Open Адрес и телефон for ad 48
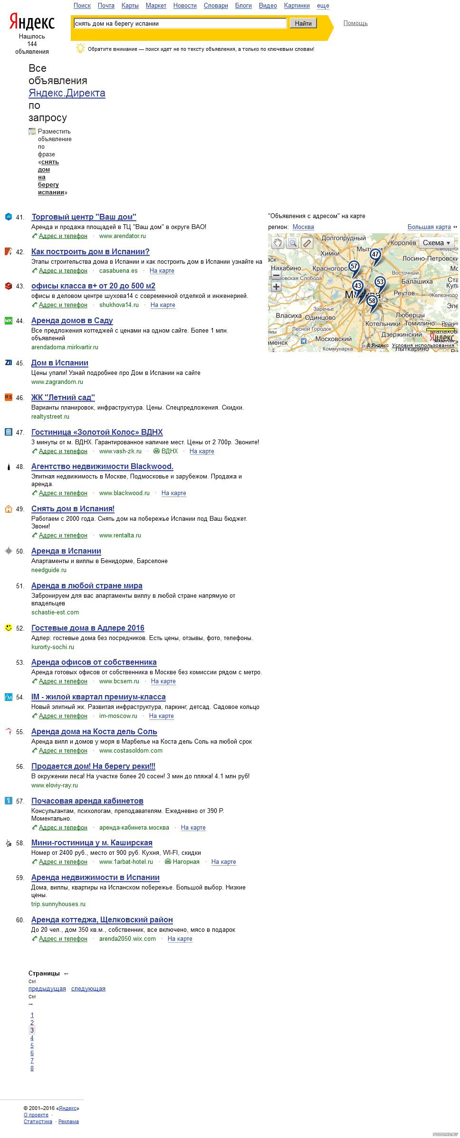The image size is (460, 1138). click(x=63, y=493)
